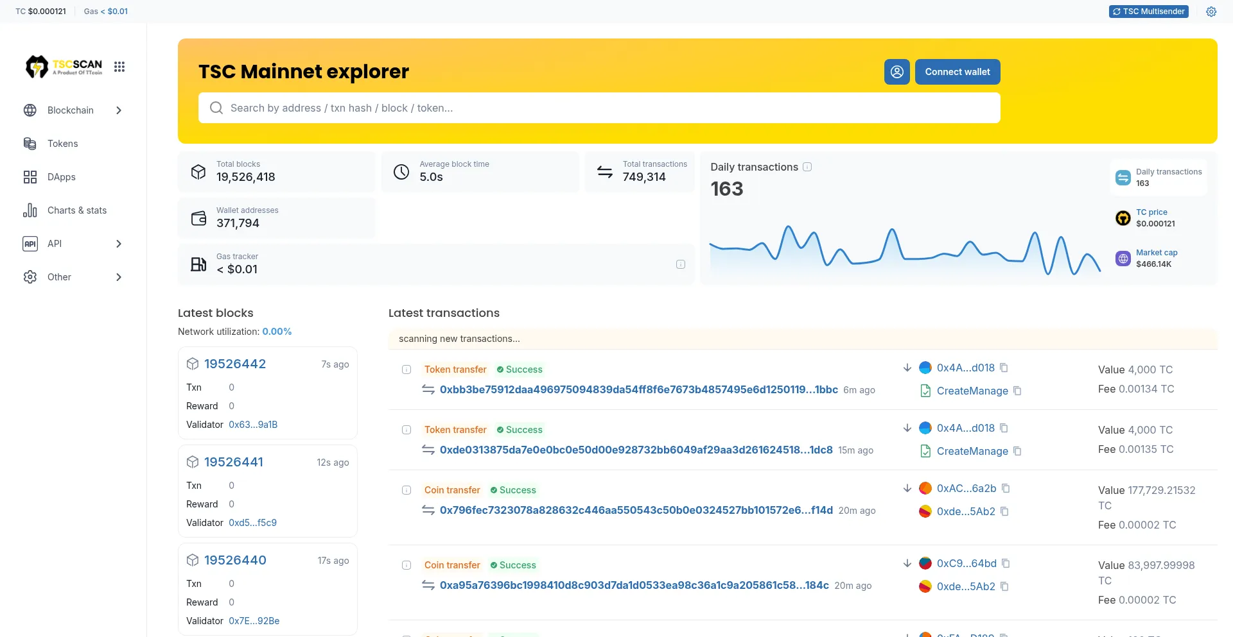Image resolution: width=1233 pixels, height=637 pixels.
Task: Expand details for transaction 0xde0313875...1dc8
Action: coord(407,430)
